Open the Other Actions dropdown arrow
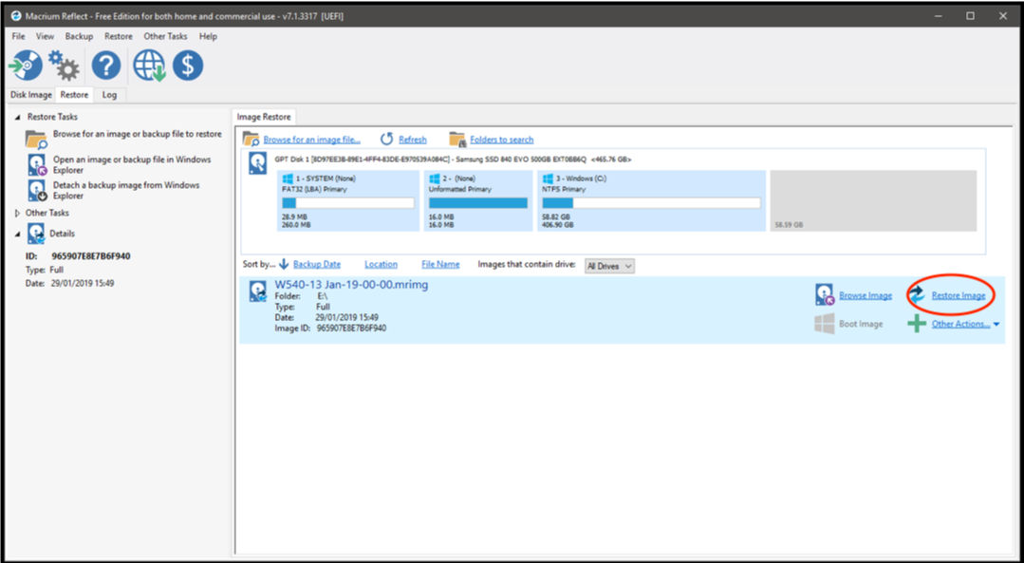 (x=995, y=323)
